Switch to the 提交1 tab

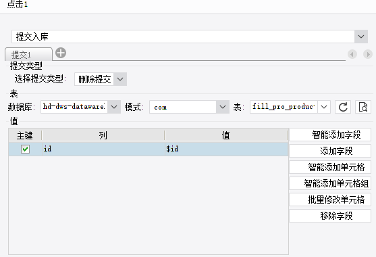pyautogui.click(x=28, y=54)
